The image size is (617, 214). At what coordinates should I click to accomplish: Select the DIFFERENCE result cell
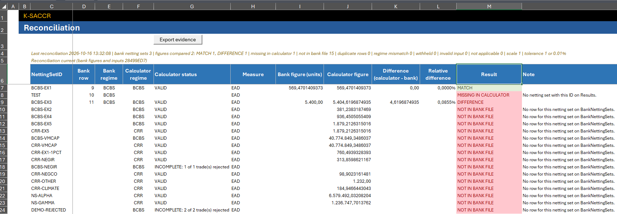489,102
